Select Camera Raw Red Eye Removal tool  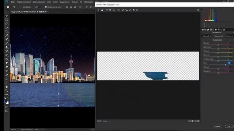[127, 10]
